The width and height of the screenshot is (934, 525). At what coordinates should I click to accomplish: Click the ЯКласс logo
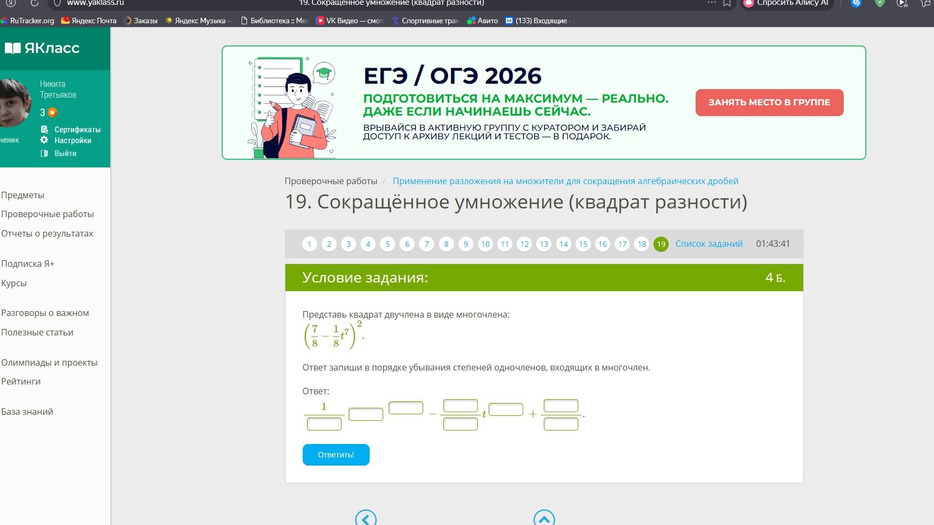pos(42,48)
